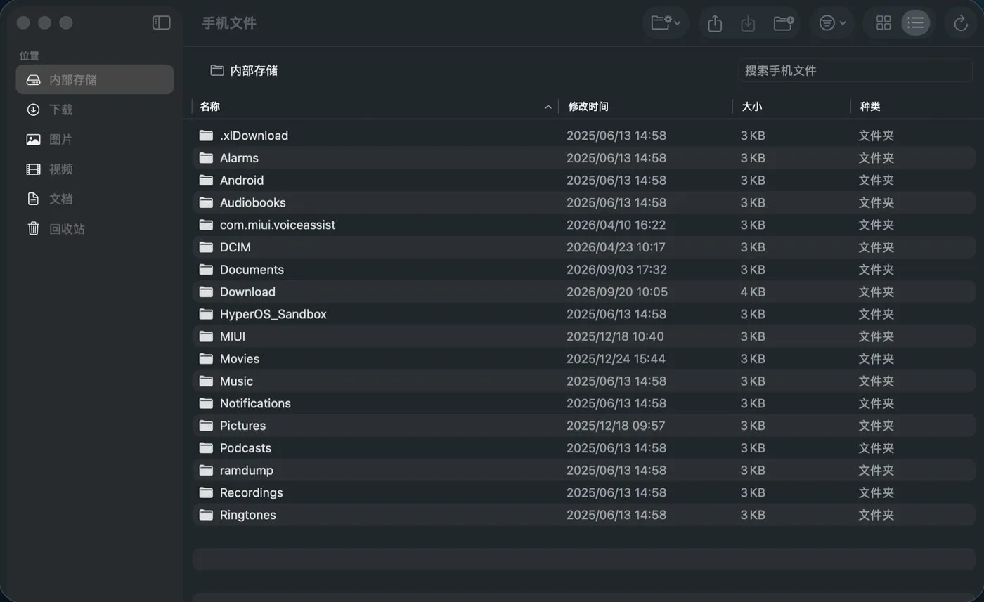The height and width of the screenshot is (602, 984).
Task: Toggle sort direction arrow in 名称 header
Action: pyautogui.click(x=548, y=107)
